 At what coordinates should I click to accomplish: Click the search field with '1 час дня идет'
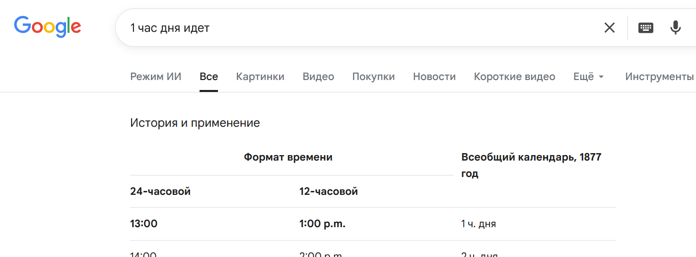(x=348, y=28)
